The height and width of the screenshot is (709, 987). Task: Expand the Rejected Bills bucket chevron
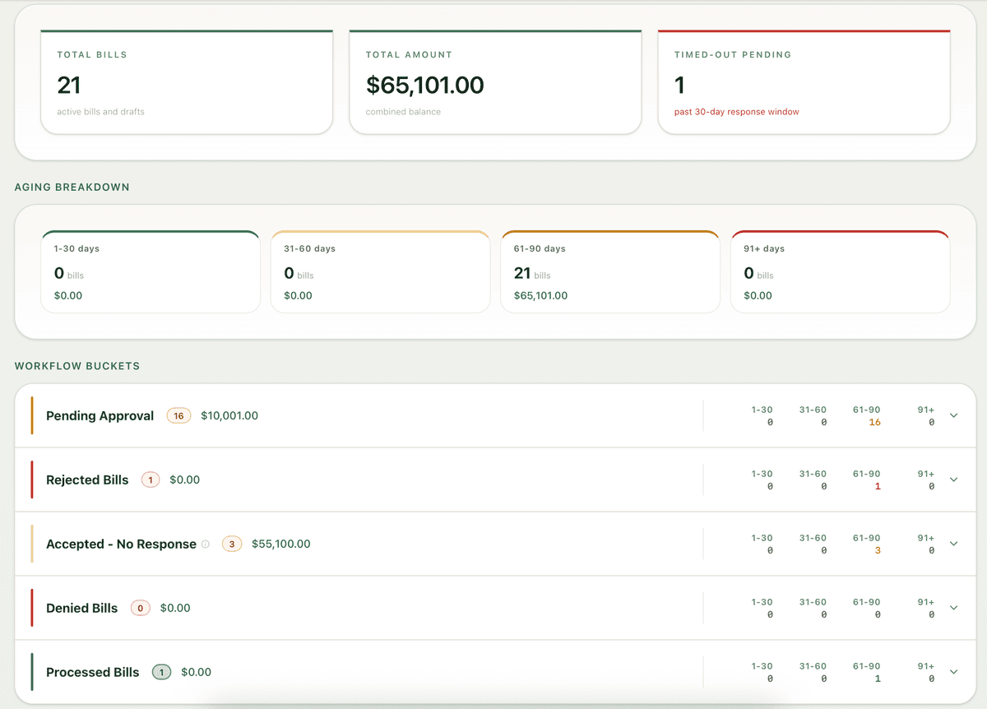(x=954, y=480)
